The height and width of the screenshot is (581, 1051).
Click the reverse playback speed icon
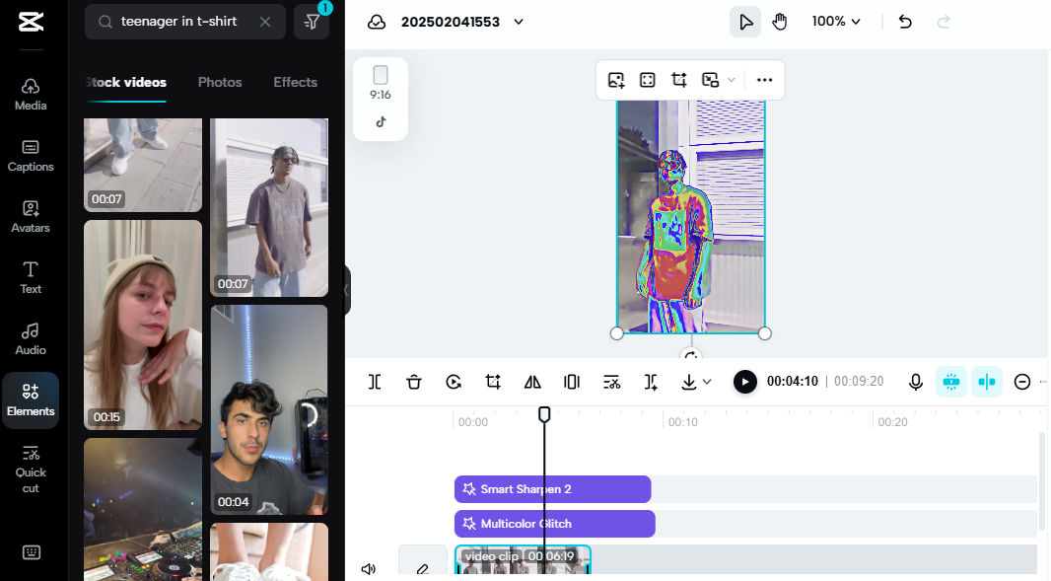click(454, 382)
